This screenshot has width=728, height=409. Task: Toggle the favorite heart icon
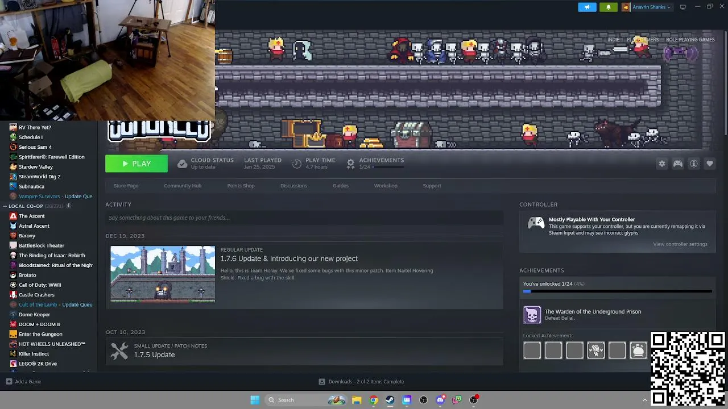tap(710, 164)
